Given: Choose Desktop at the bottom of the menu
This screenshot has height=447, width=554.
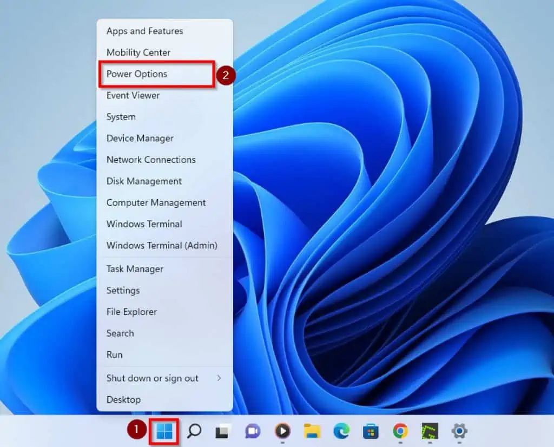Looking at the screenshot, I should (123, 399).
